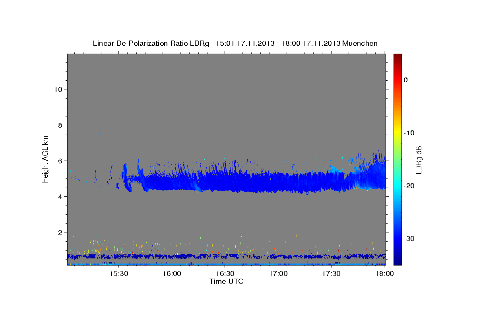This screenshot has height=318, width=477.
Task: Click the height tick label '2'
Action: pyautogui.click(x=60, y=233)
